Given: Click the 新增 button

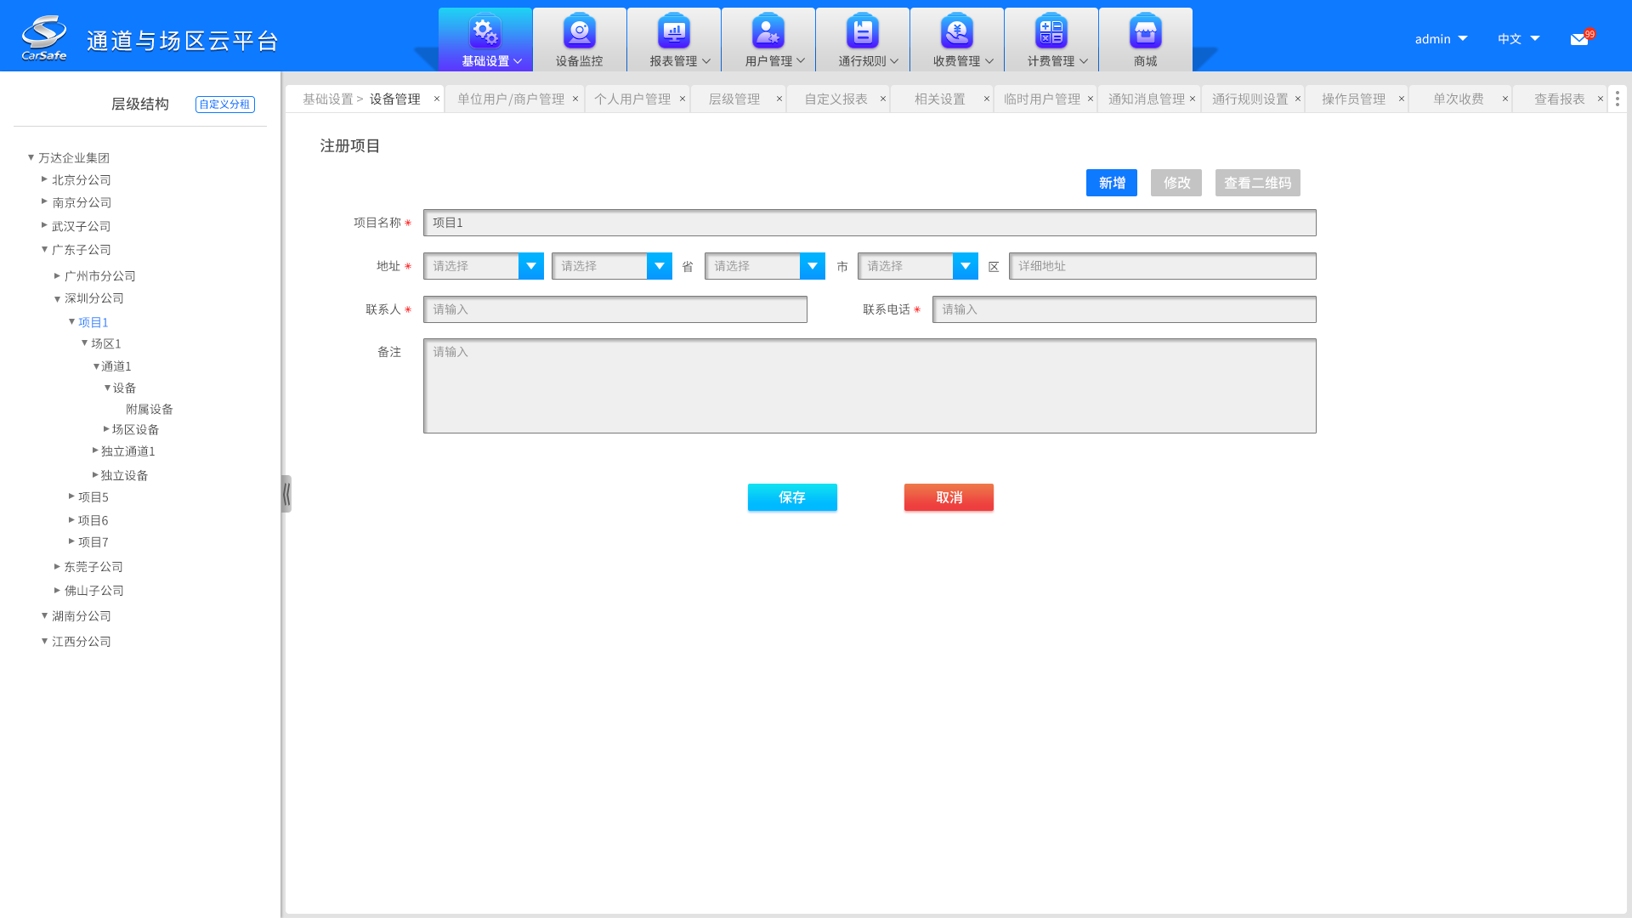Looking at the screenshot, I should click(1112, 183).
